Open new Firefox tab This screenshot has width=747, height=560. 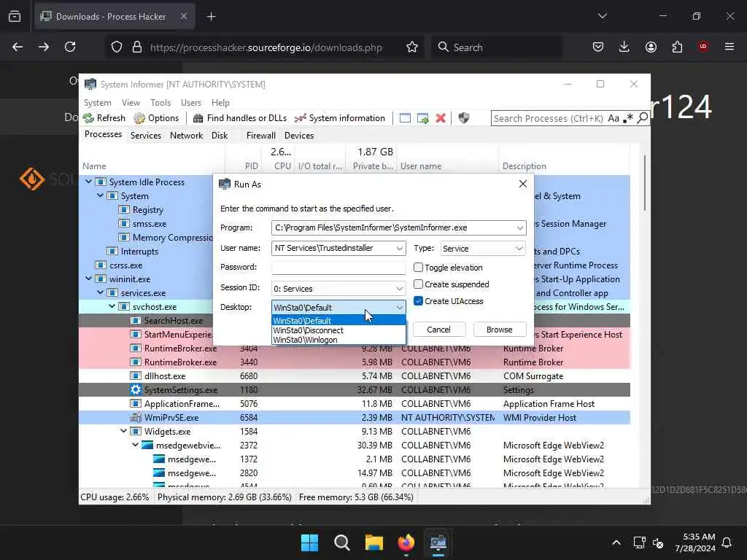point(211,17)
